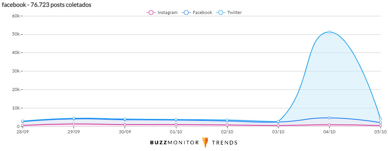
Task: Click the chart title with 76.723 posts coletados
Action: tap(47, 5)
